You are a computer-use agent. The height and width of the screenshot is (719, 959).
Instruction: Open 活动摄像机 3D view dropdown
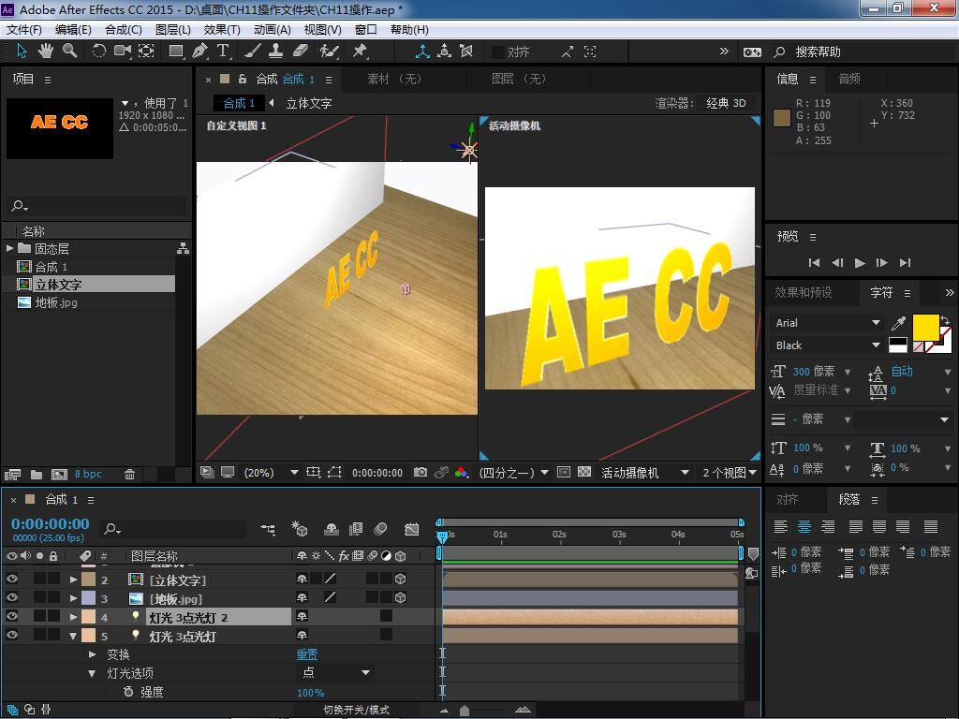[644, 472]
